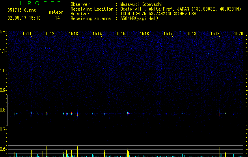
Task: Click the Observer label
Action: (x=80, y=4)
